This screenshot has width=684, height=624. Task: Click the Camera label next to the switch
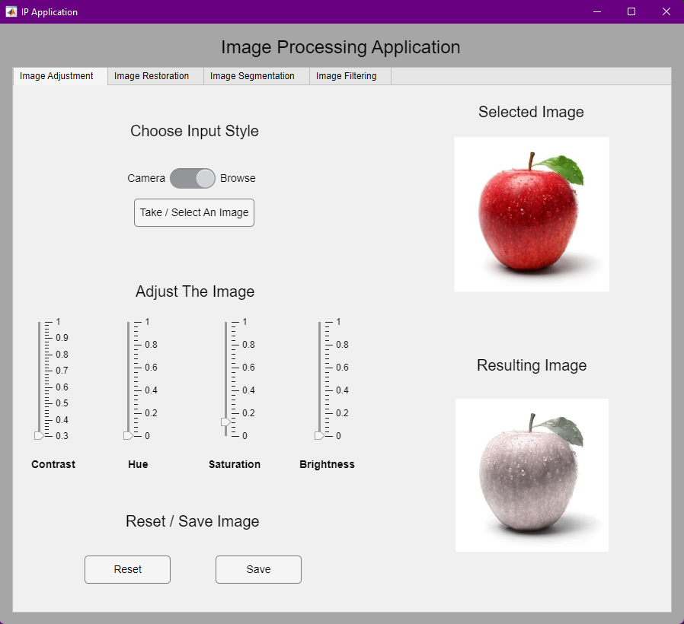point(145,178)
